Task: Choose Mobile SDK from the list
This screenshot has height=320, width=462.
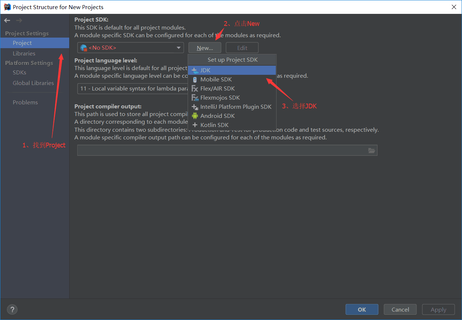Action: point(216,79)
